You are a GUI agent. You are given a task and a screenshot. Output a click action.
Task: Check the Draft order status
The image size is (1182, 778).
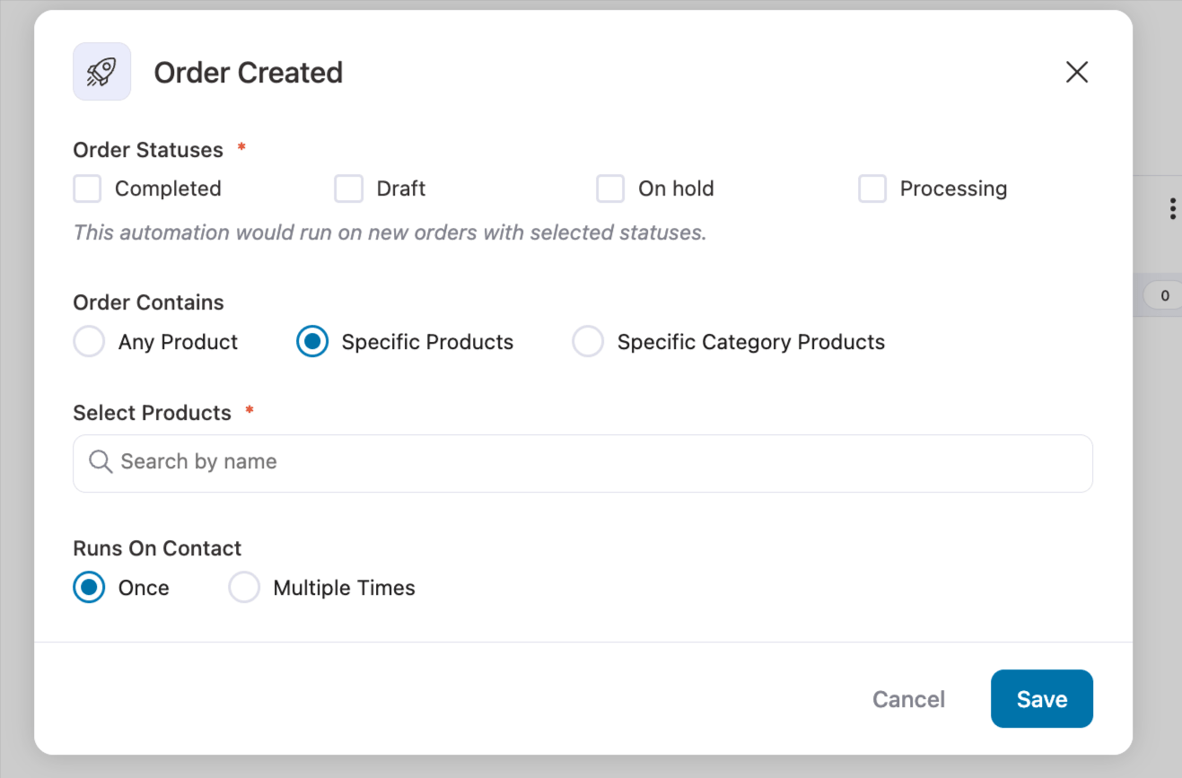tap(348, 188)
